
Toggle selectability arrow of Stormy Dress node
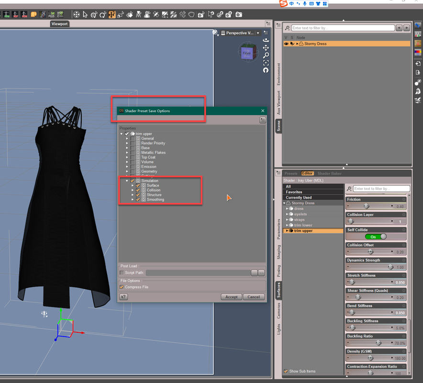click(292, 44)
